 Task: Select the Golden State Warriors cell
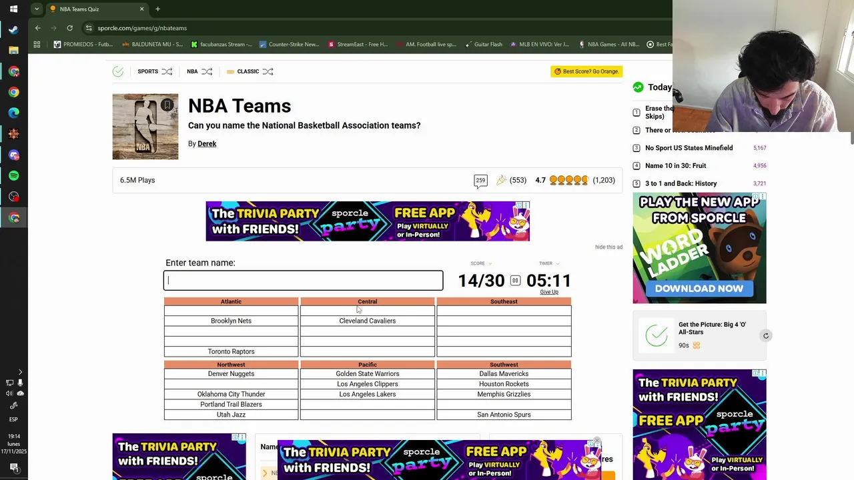tap(367, 374)
